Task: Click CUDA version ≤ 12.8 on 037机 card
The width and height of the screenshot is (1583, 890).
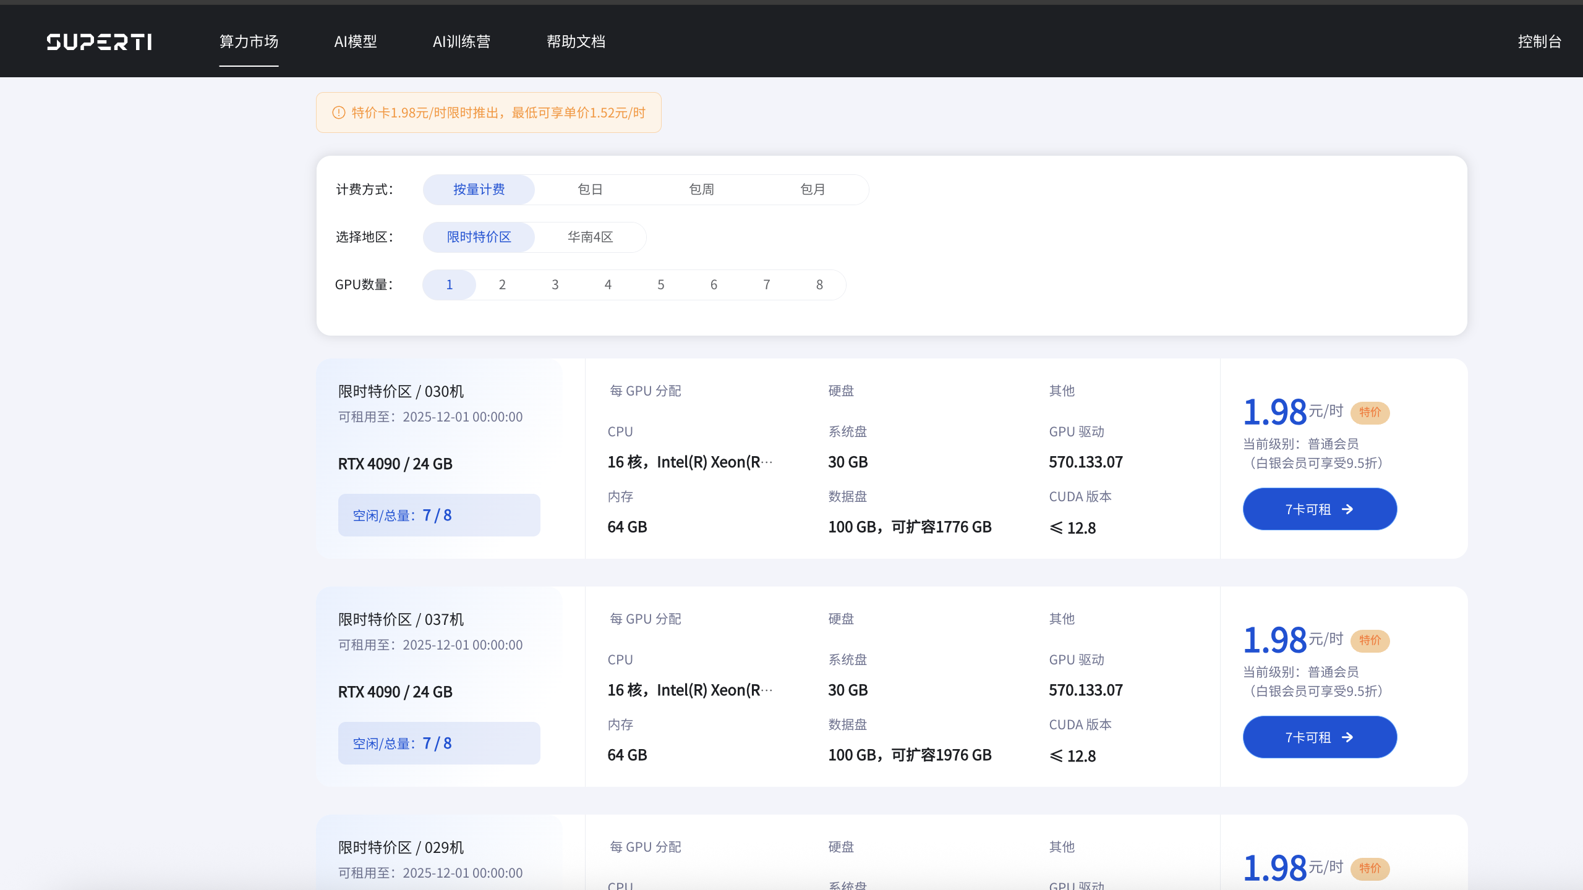Action: click(1073, 756)
